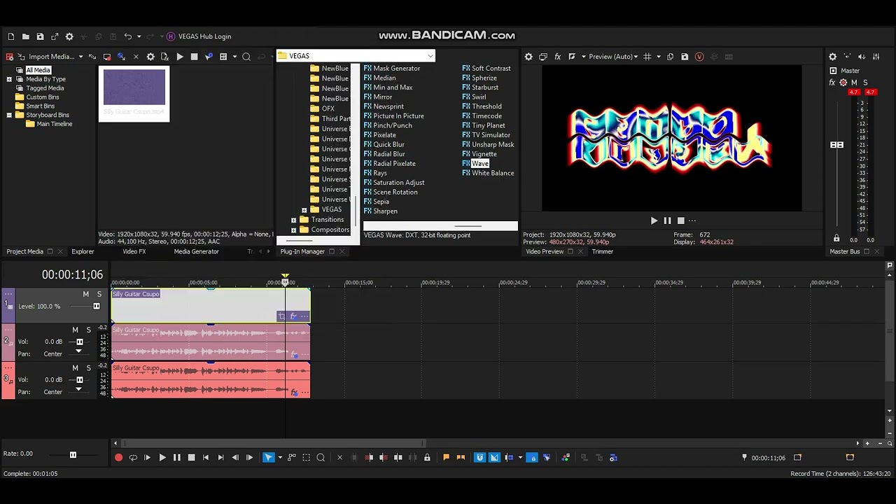Select Zoom Edit magnifier tool
Screen dimensions: 896x504
(321, 458)
